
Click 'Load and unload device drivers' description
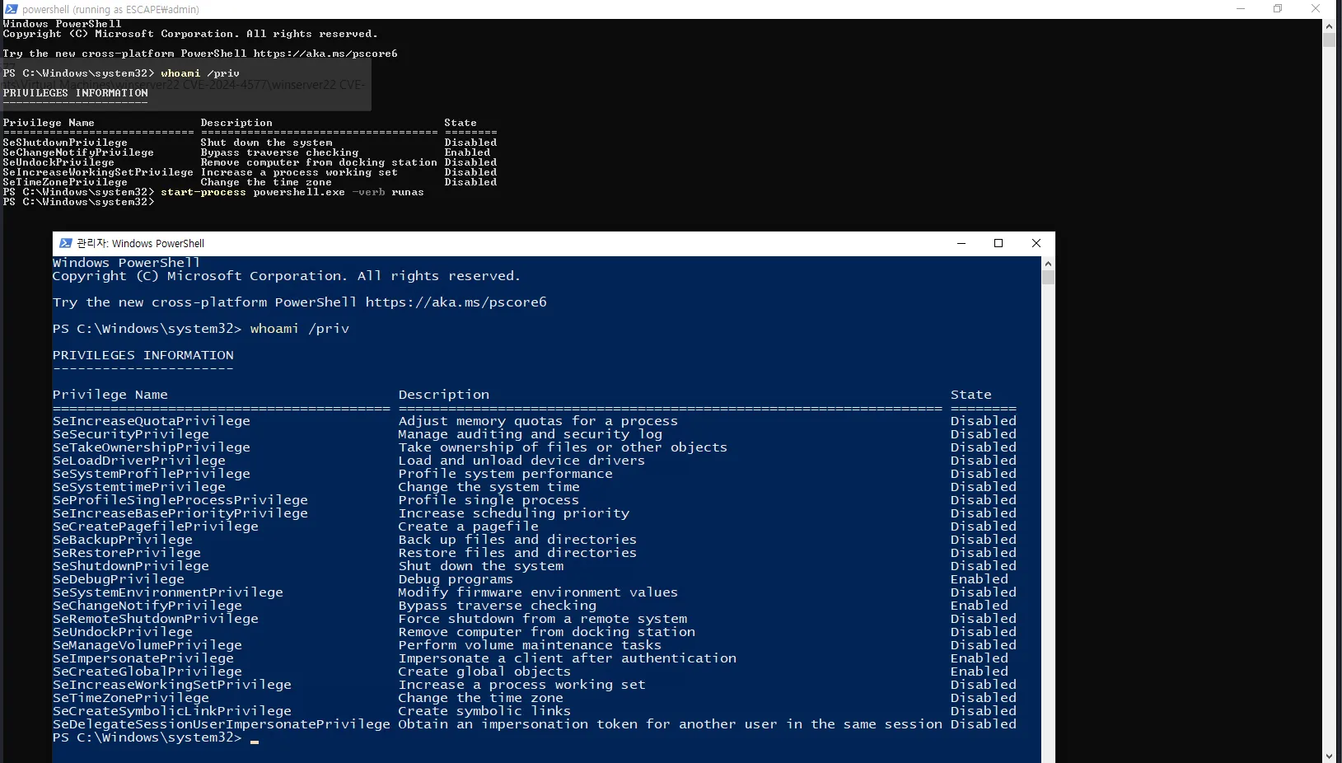[521, 461]
